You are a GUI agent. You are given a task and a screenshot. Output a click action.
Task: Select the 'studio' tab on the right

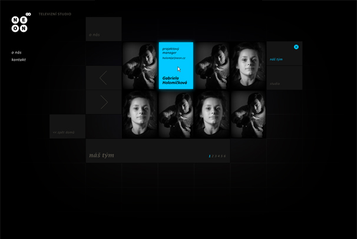275,84
